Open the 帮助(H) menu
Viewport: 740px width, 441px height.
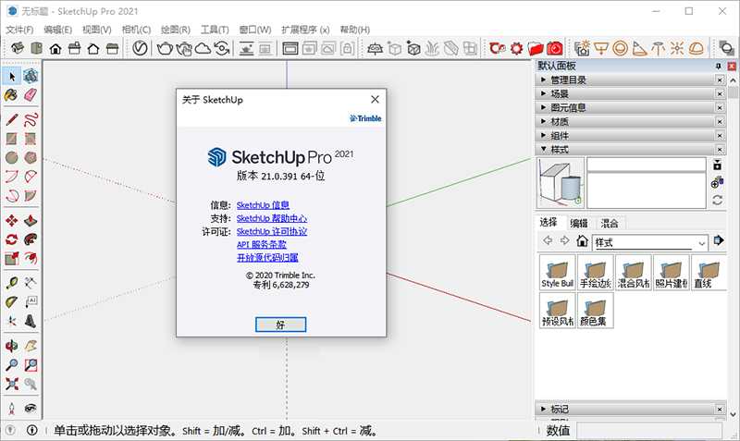pyautogui.click(x=355, y=30)
